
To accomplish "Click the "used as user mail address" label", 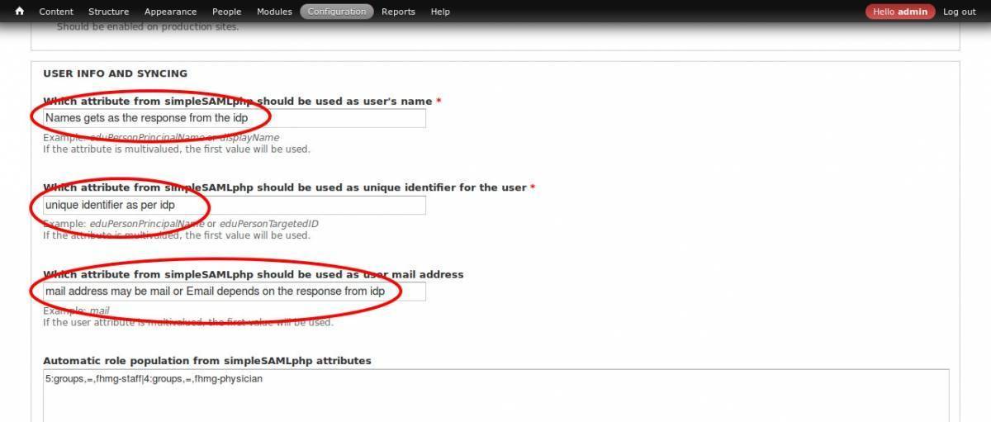I will (x=253, y=274).
